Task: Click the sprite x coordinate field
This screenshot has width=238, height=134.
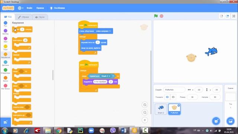Action: point(199,90)
